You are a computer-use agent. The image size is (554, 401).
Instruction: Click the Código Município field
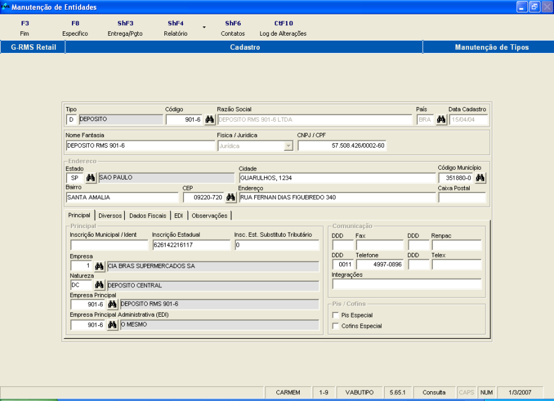click(x=456, y=178)
